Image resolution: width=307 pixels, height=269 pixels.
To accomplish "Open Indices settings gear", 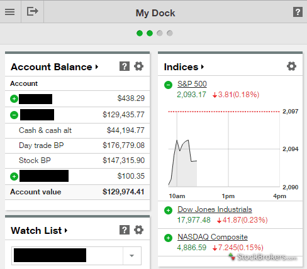I will click(292, 66).
